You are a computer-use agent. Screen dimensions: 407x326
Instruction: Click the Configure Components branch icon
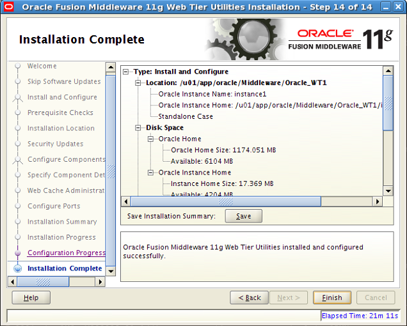pos(18,160)
